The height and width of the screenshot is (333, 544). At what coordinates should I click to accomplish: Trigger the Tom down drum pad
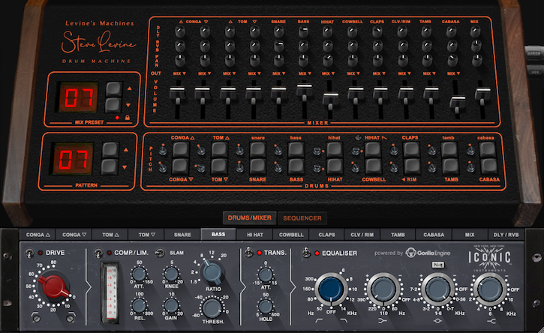coord(219,166)
